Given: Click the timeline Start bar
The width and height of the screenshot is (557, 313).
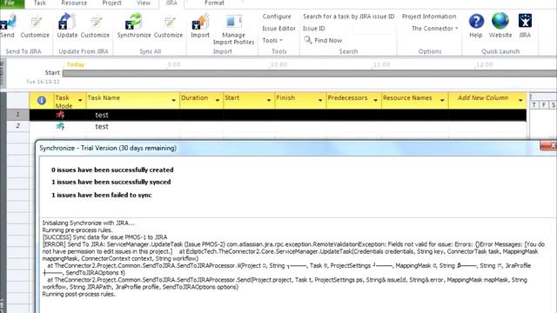Looking at the screenshot, I should click(310, 73).
